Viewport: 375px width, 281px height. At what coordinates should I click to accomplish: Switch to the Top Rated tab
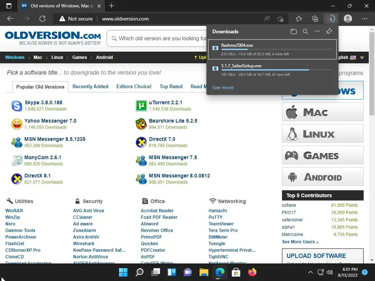click(x=171, y=86)
